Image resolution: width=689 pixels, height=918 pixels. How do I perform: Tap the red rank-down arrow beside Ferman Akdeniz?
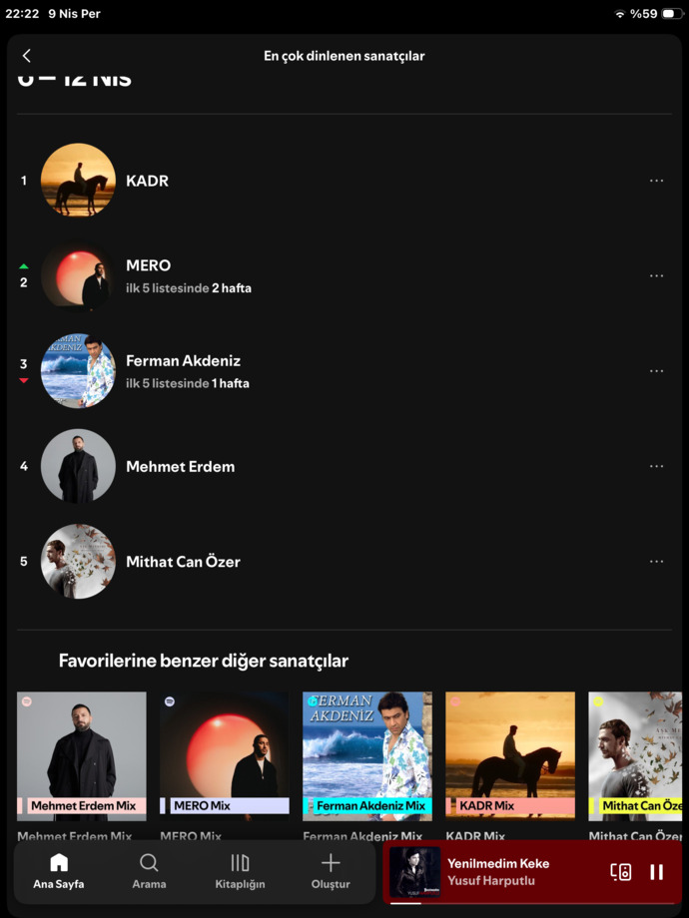pyautogui.click(x=23, y=380)
